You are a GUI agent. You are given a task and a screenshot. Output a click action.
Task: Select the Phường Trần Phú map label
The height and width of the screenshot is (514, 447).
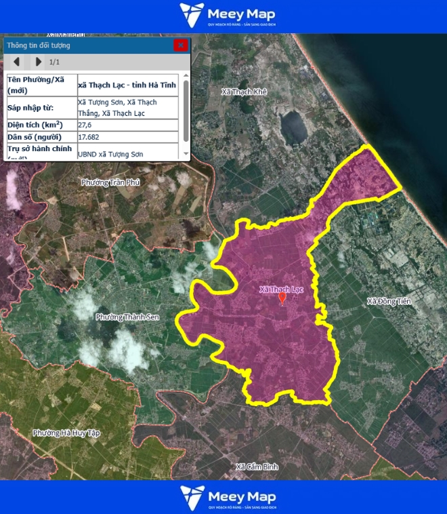pyautogui.click(x=110, y=182)
